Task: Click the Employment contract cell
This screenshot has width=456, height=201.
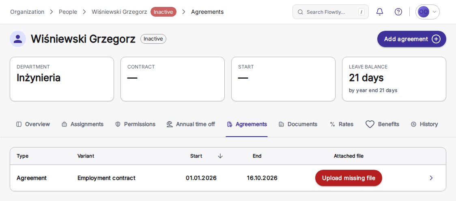Action: 106,178
